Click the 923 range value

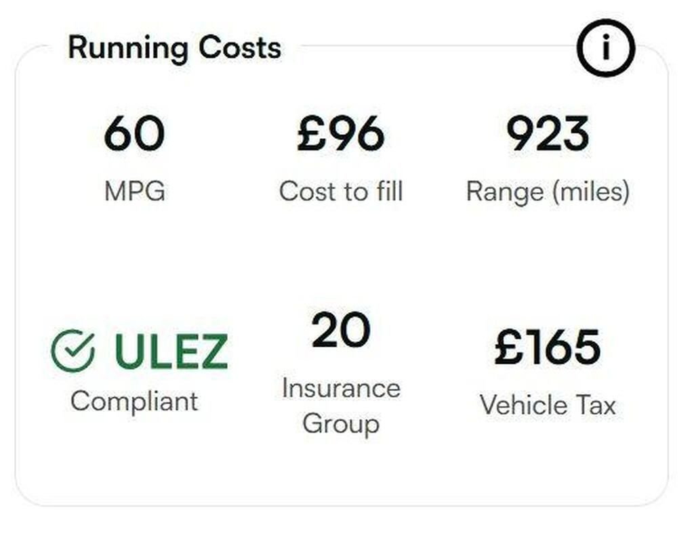point(548,133)
